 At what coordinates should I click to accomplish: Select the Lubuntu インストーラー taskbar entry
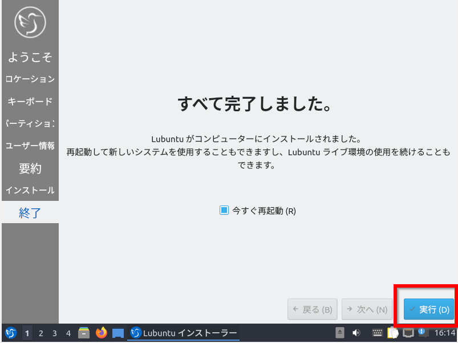184,333
